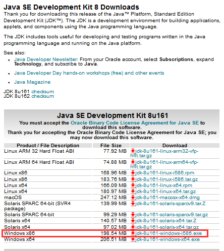Click the Product / File Description column header
Image resolution: width=224 pixels, height=251 pixels.
pos(48,145)
